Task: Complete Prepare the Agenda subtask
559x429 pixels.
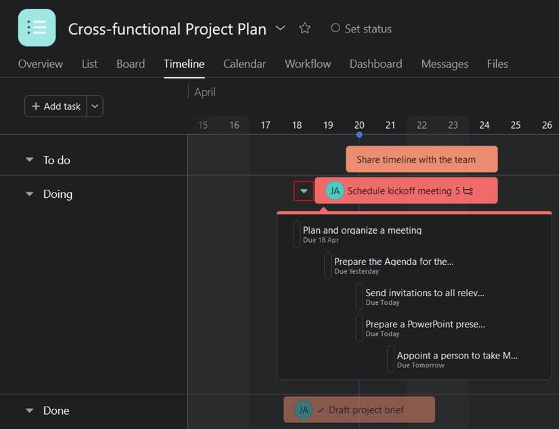Action: [x=328, y=265]
